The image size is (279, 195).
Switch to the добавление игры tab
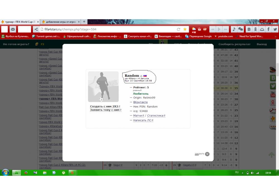click(x=60, y=22)
